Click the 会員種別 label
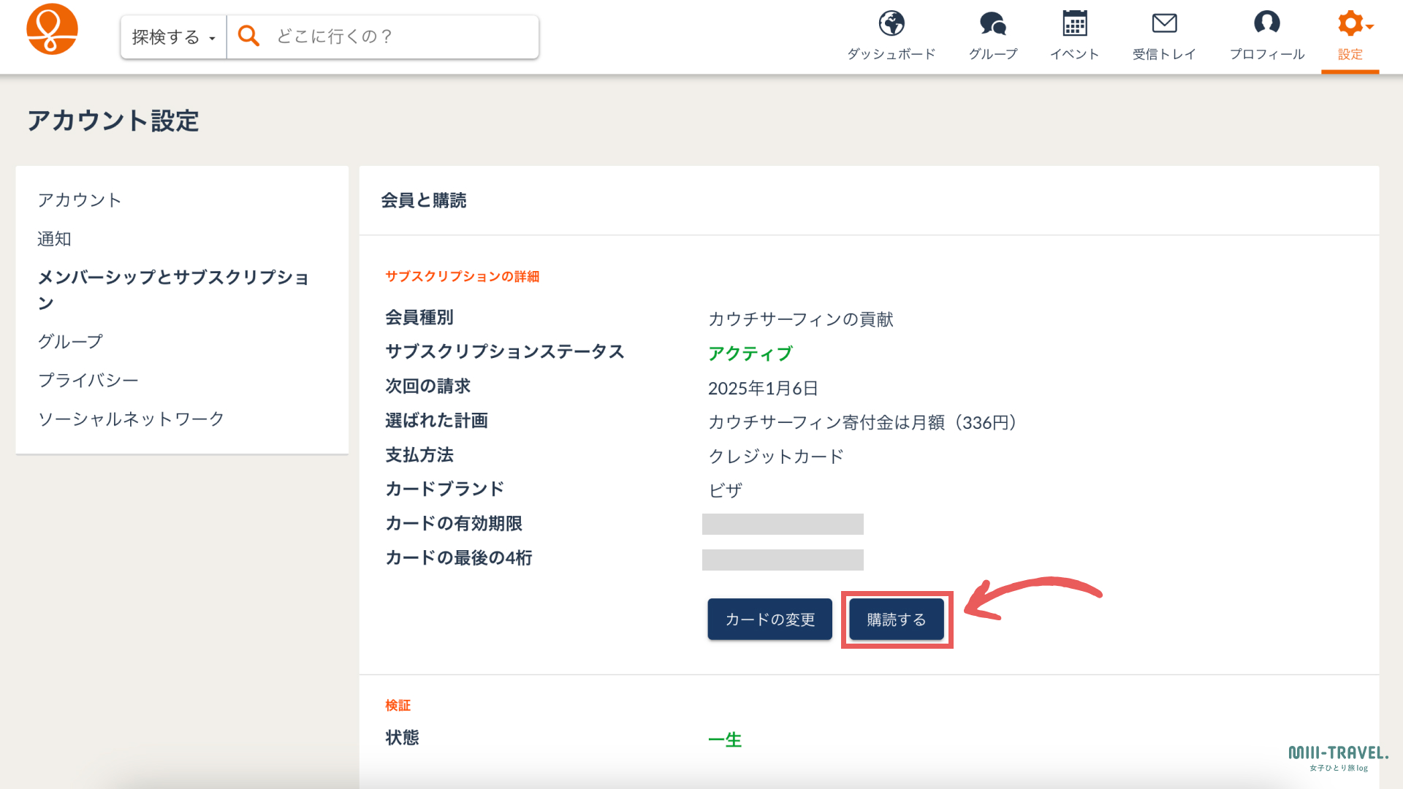Image resolution: width=1403 pixels, height=789 pixels. tap(419, 317)
